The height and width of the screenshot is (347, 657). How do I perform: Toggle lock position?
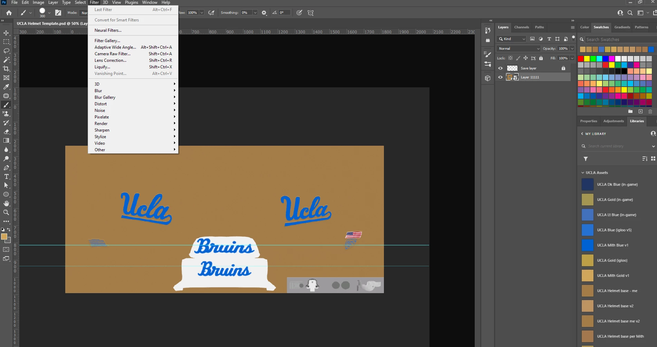pyautogui.click(x=525, y=58)
